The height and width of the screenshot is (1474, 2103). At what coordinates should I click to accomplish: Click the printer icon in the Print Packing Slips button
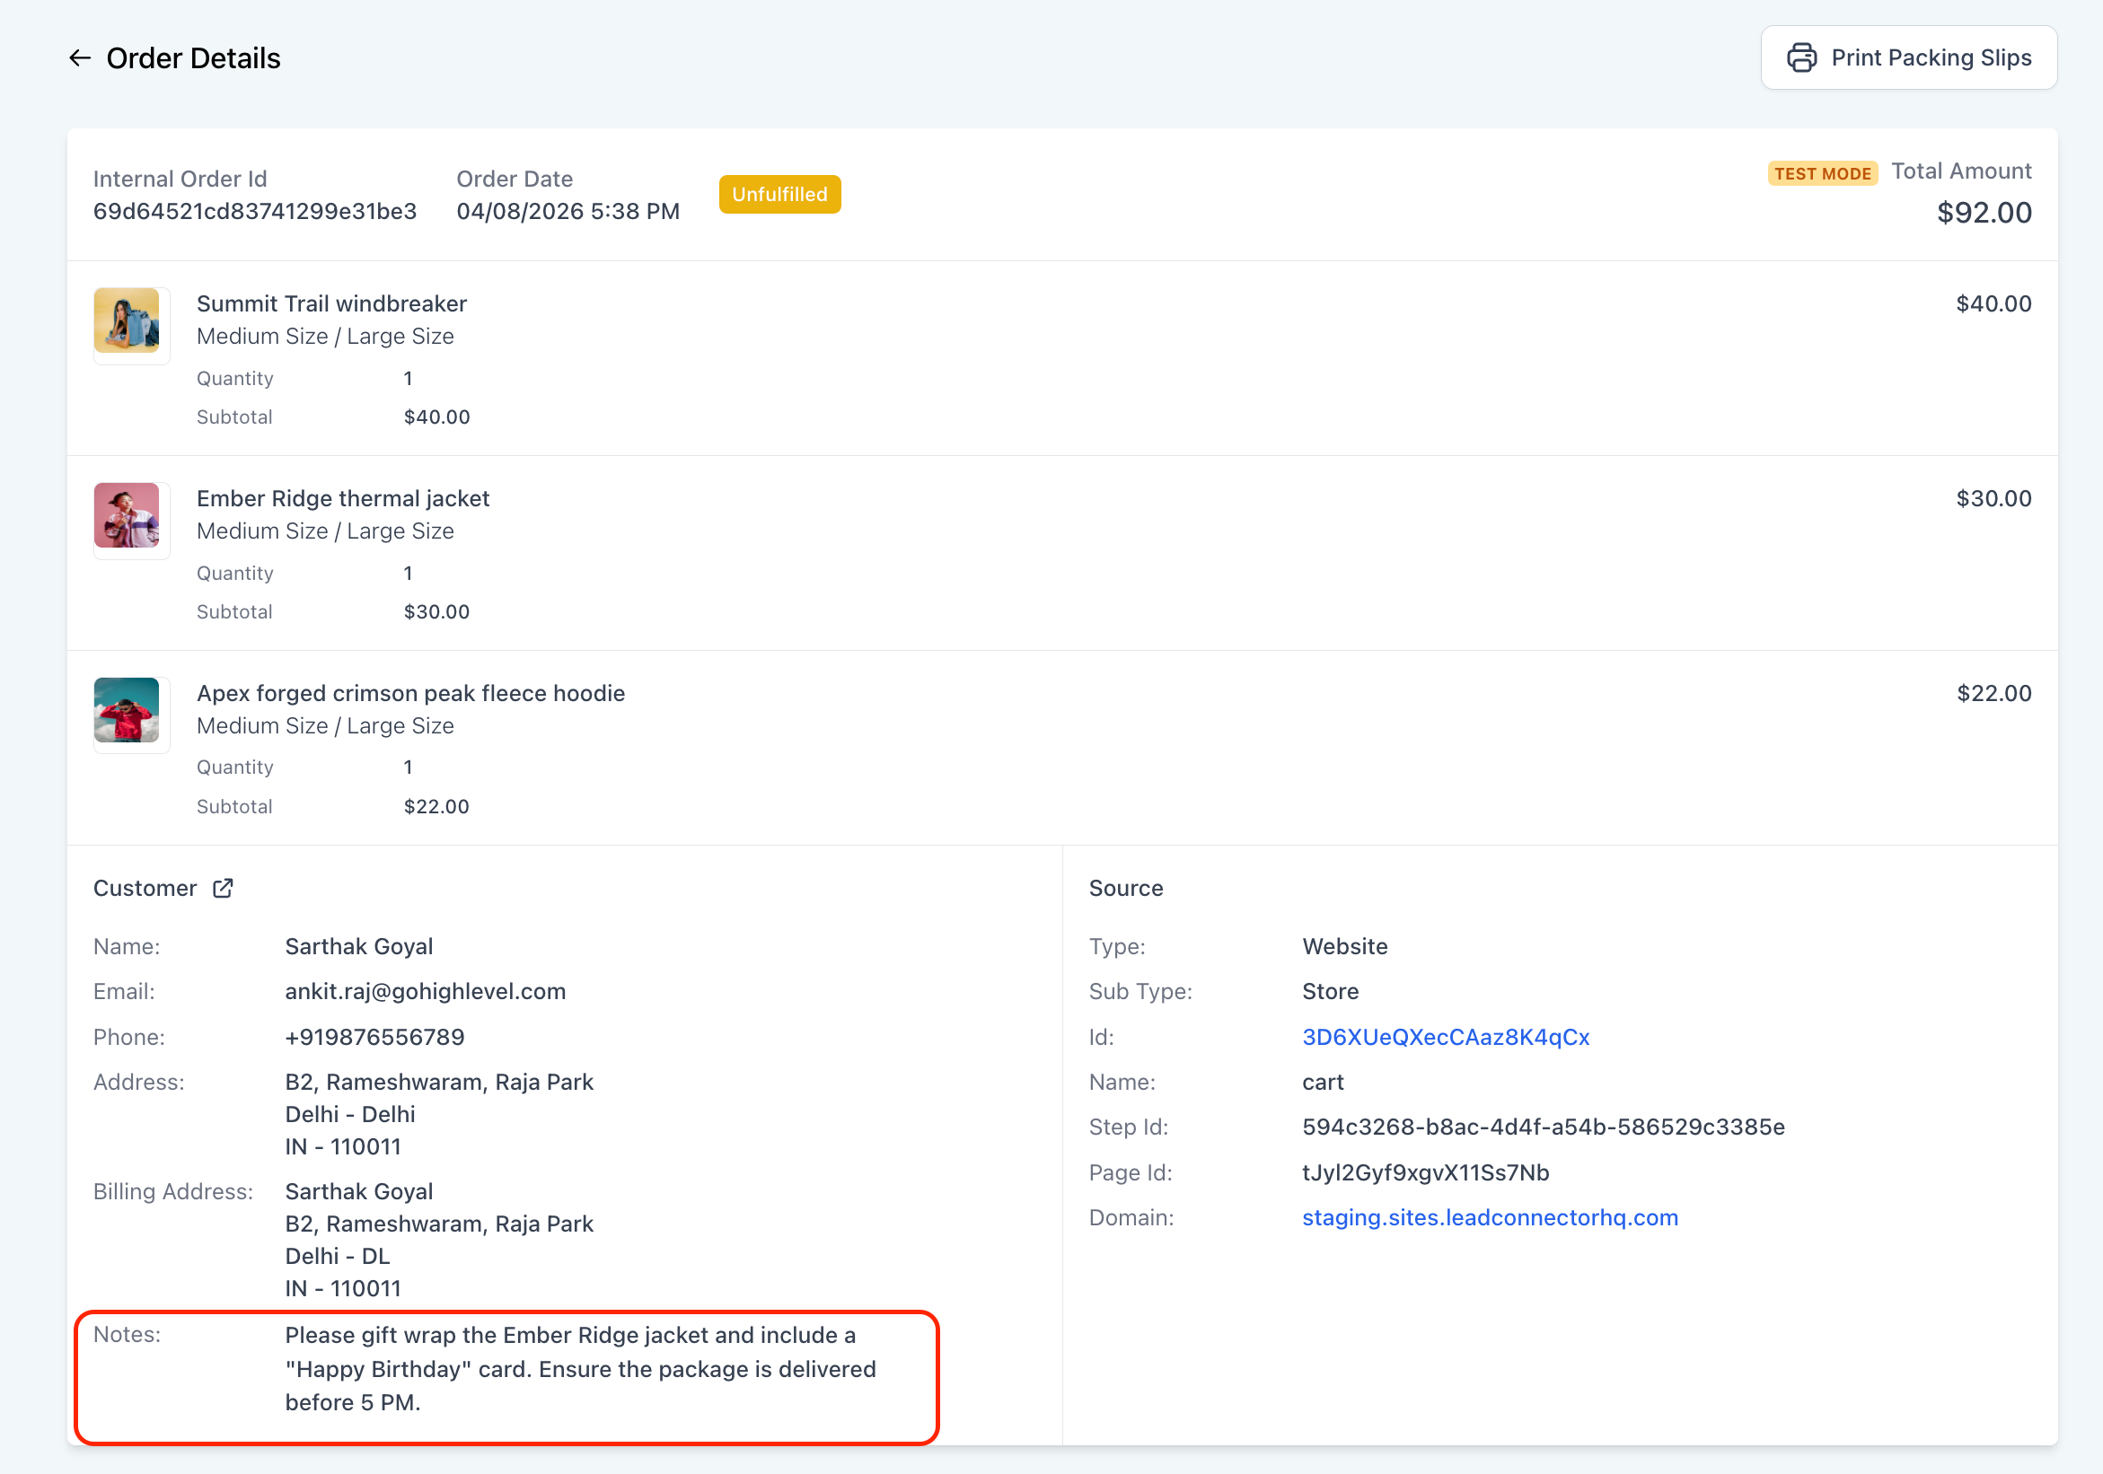click(1800, 57)
